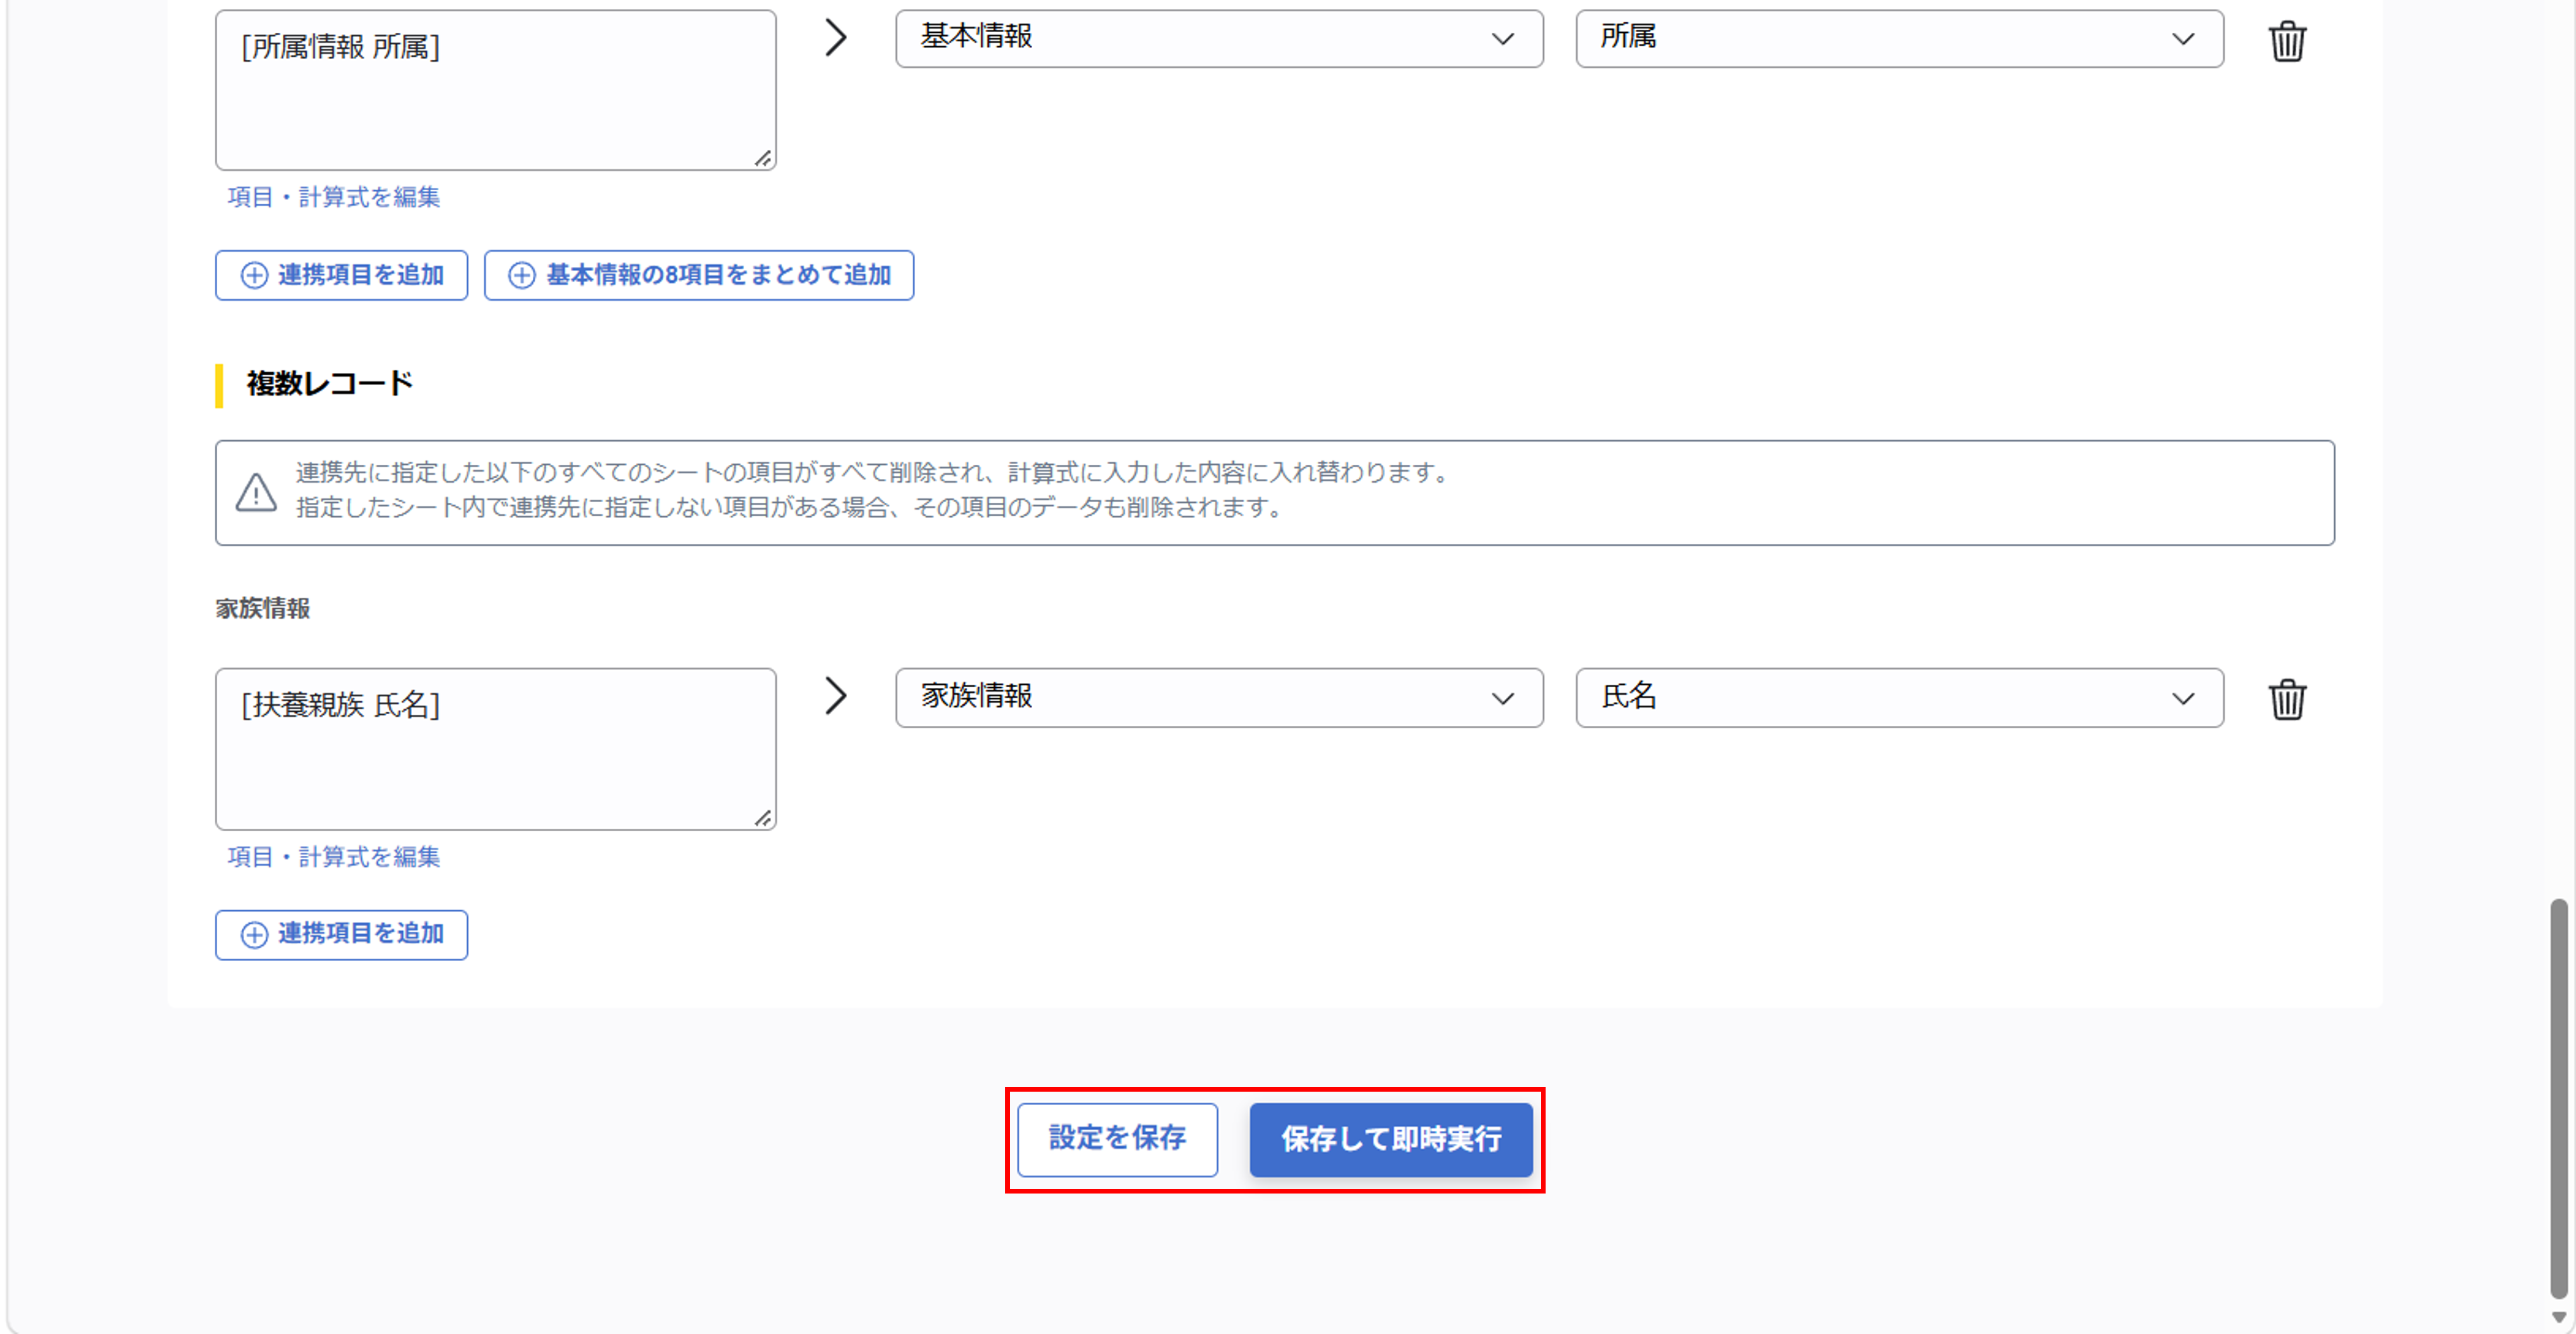2576x1334 pixels.
Task: Click the scrollbar down arrow
Action: tap(2558, 1318)
